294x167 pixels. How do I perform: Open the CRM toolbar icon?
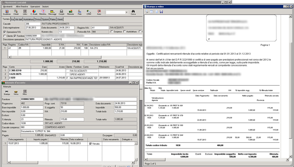(89, 12)
